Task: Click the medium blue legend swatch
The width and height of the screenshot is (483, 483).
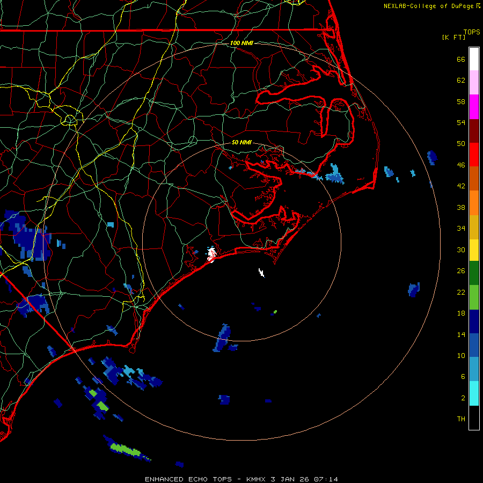Action: pyautogui.click(x=474, y=345)
